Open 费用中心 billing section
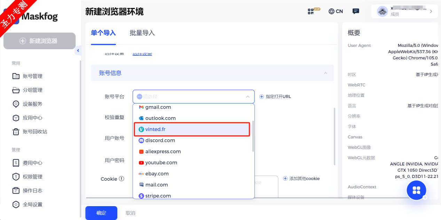The image size is (441, 220). click(27, 163)
